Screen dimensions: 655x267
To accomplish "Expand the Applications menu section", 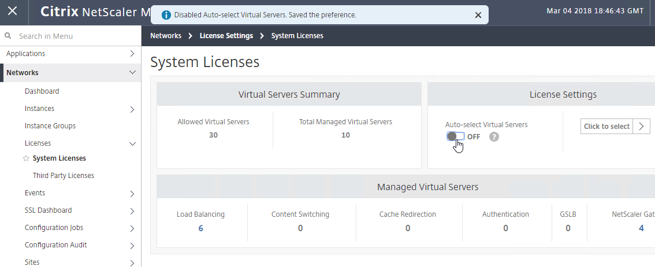I will pyautogui.click(x=132, y=54).
